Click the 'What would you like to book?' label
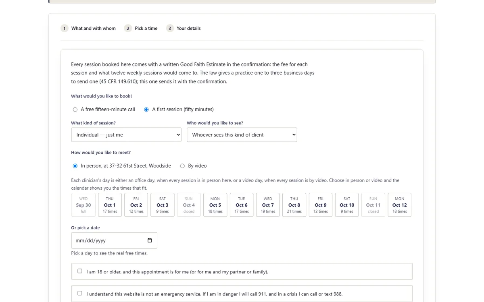Image resolution: width=484 pixels, height=302 pixels. [x=102, y=96]
